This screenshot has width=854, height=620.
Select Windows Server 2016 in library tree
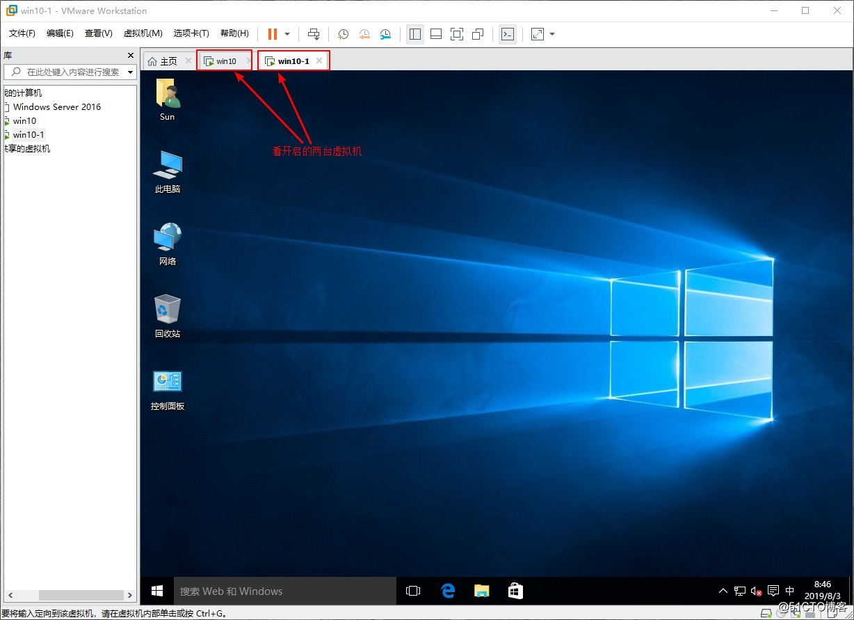point(56,106)
